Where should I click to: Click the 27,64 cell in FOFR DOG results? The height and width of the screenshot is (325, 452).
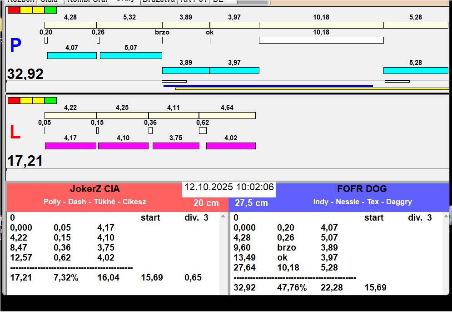point(244,268)
